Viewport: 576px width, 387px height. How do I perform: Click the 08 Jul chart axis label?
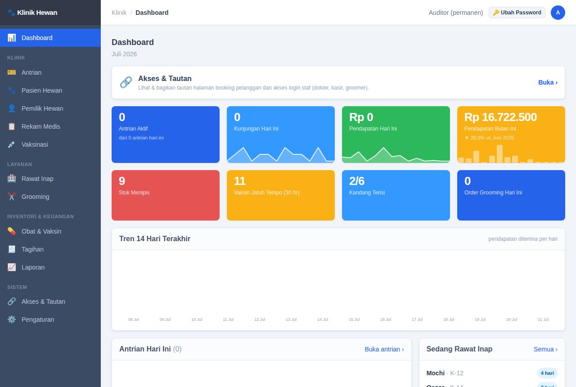134,319
